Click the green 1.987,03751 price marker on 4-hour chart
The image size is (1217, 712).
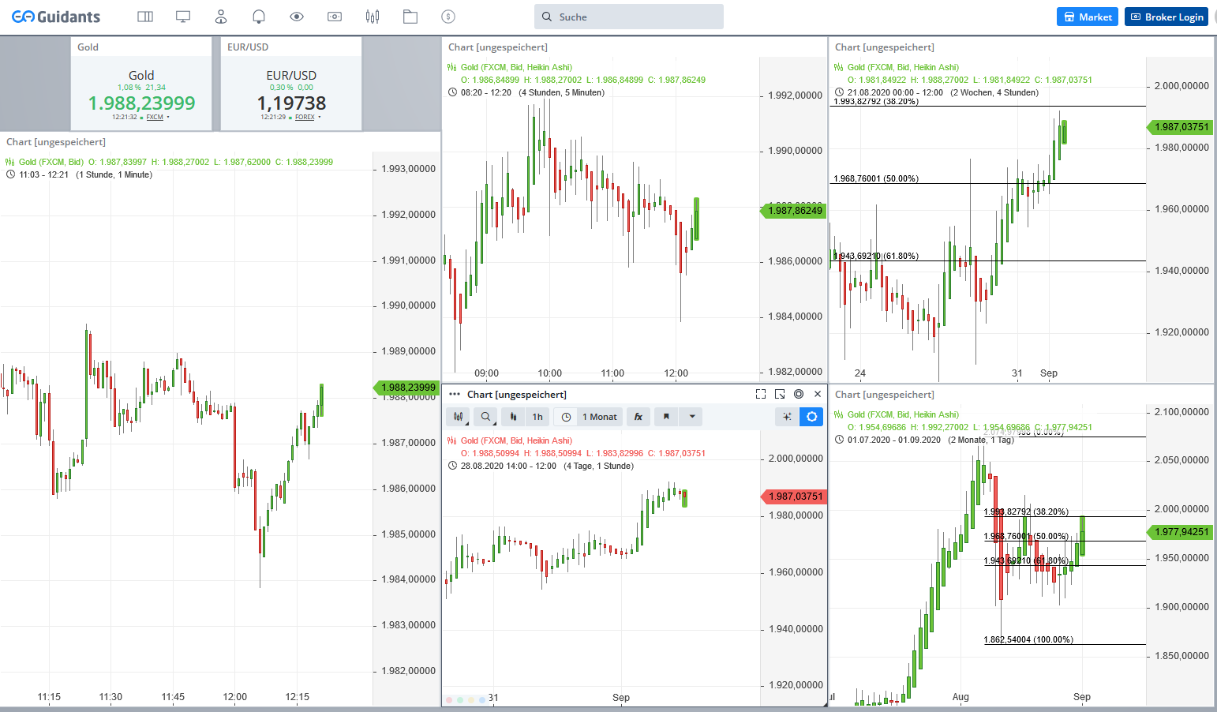pyautogui.click(x=1179, y=127)
